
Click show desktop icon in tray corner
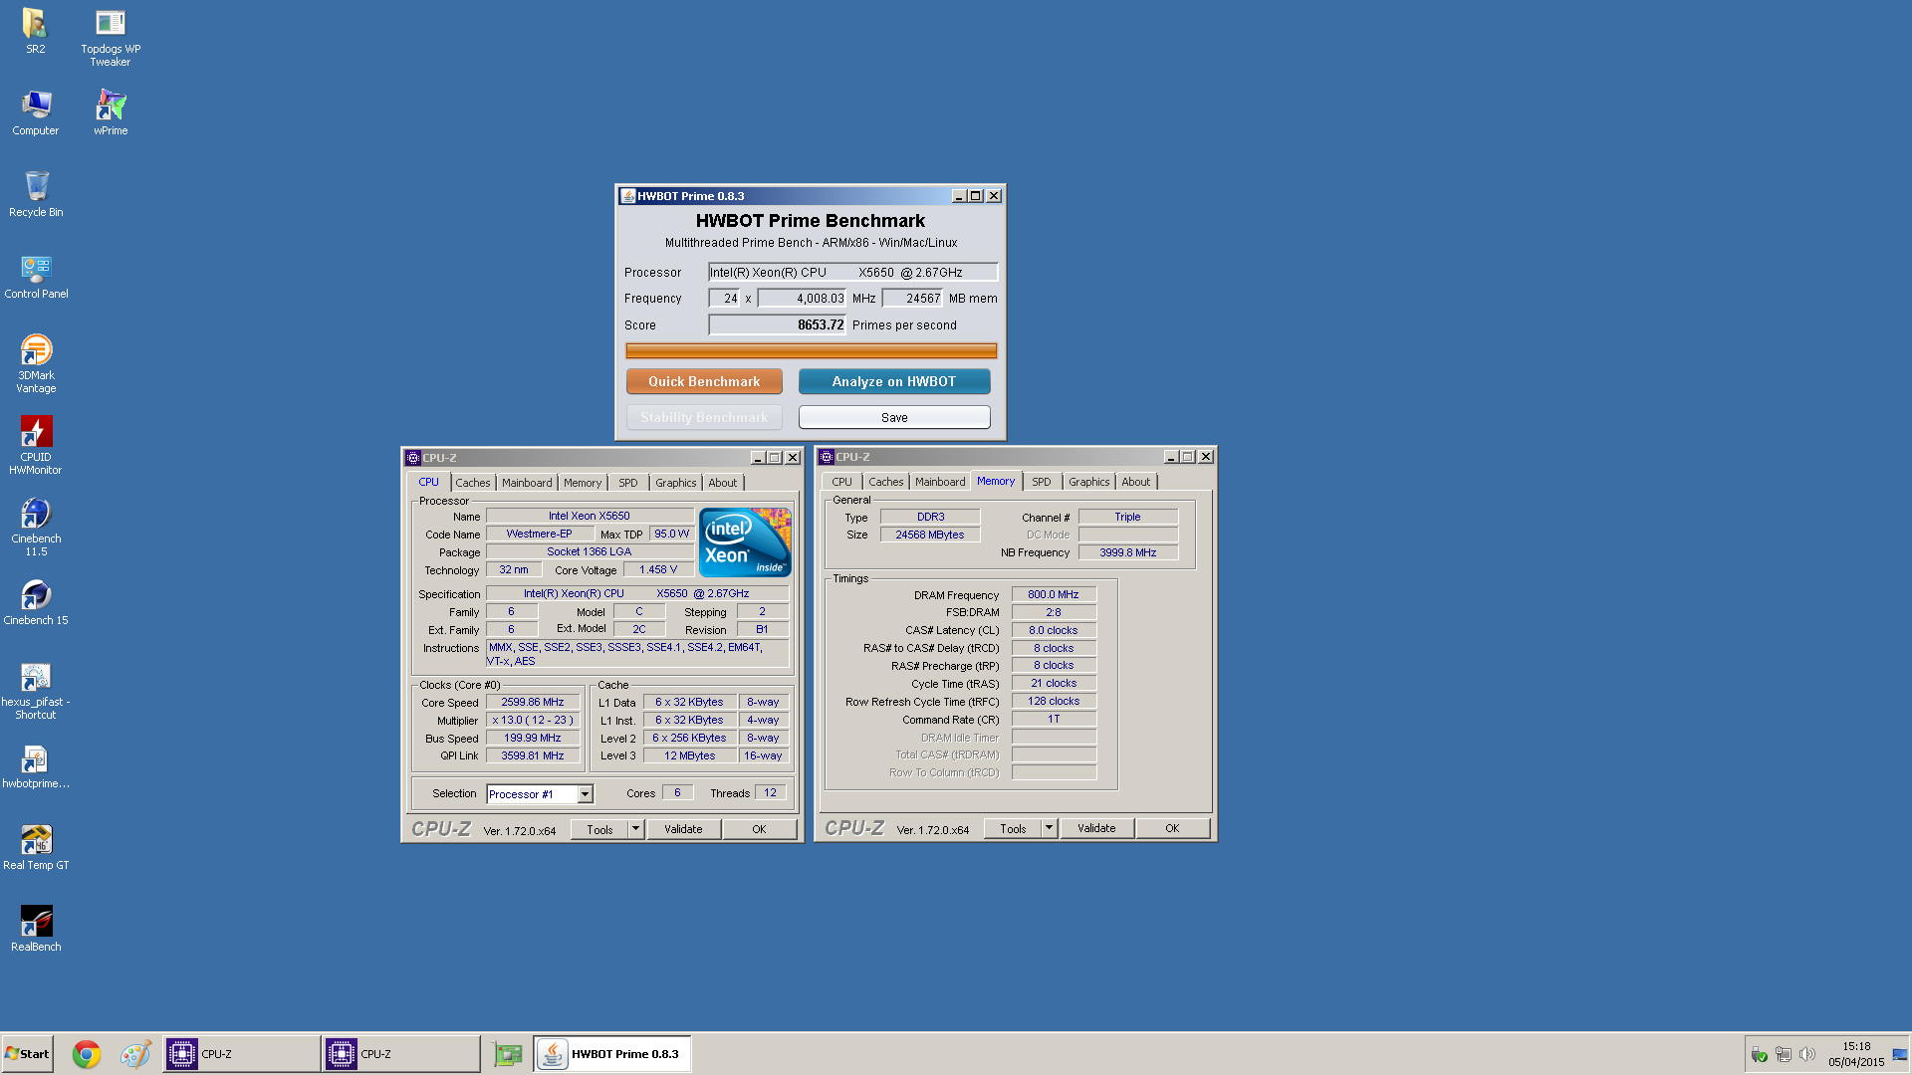[x=1900, y=1054]
